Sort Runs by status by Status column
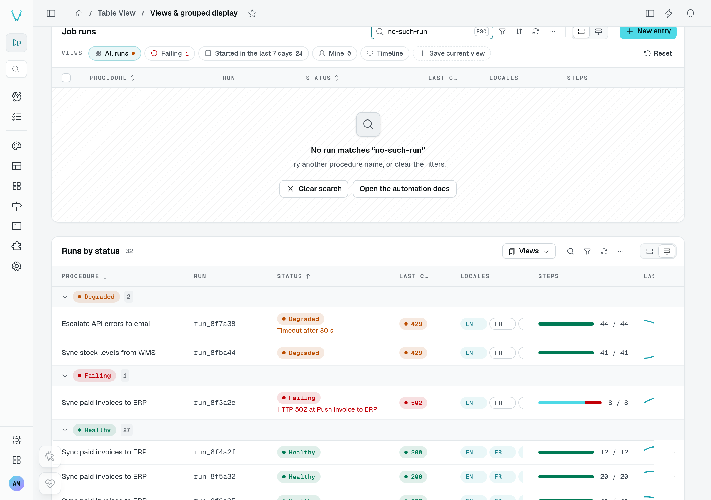The height and width of the screenshot is (500, 711). pos(293,276)
